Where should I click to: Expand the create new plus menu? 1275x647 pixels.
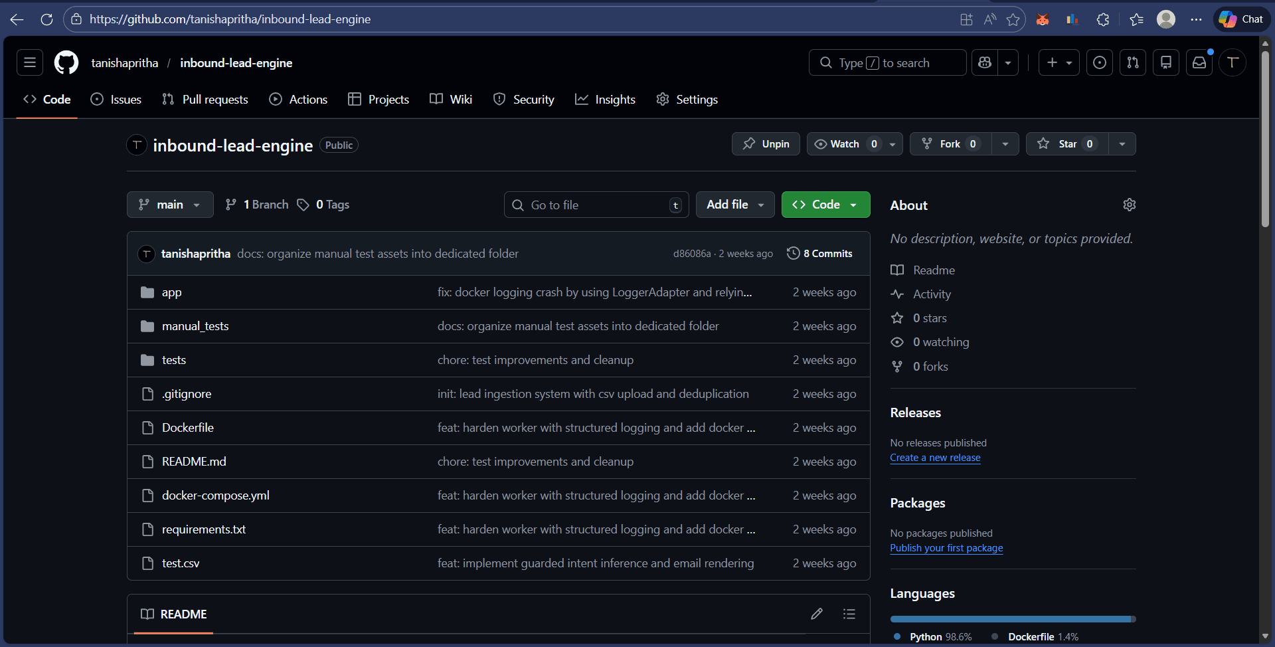click(x=1059, y=62)
